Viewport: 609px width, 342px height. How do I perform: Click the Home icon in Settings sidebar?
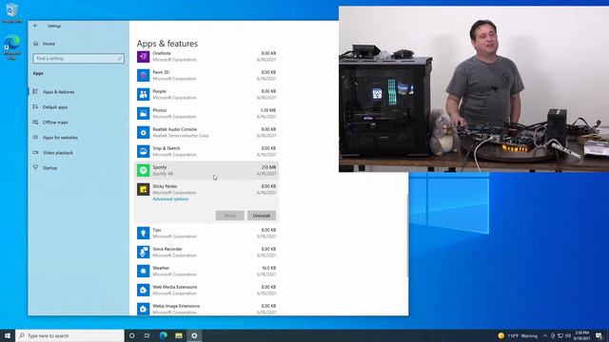click(x=36, y=44)
